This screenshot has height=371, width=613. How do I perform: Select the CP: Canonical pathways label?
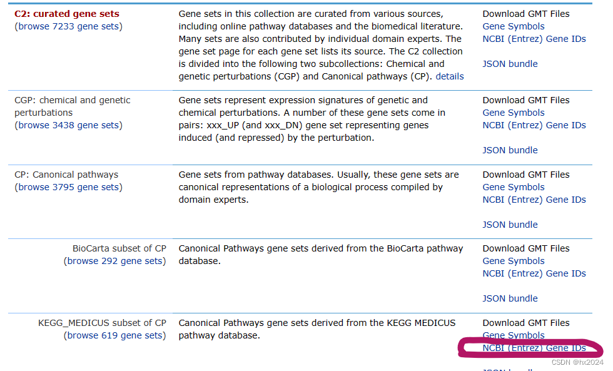pos(66,175)
